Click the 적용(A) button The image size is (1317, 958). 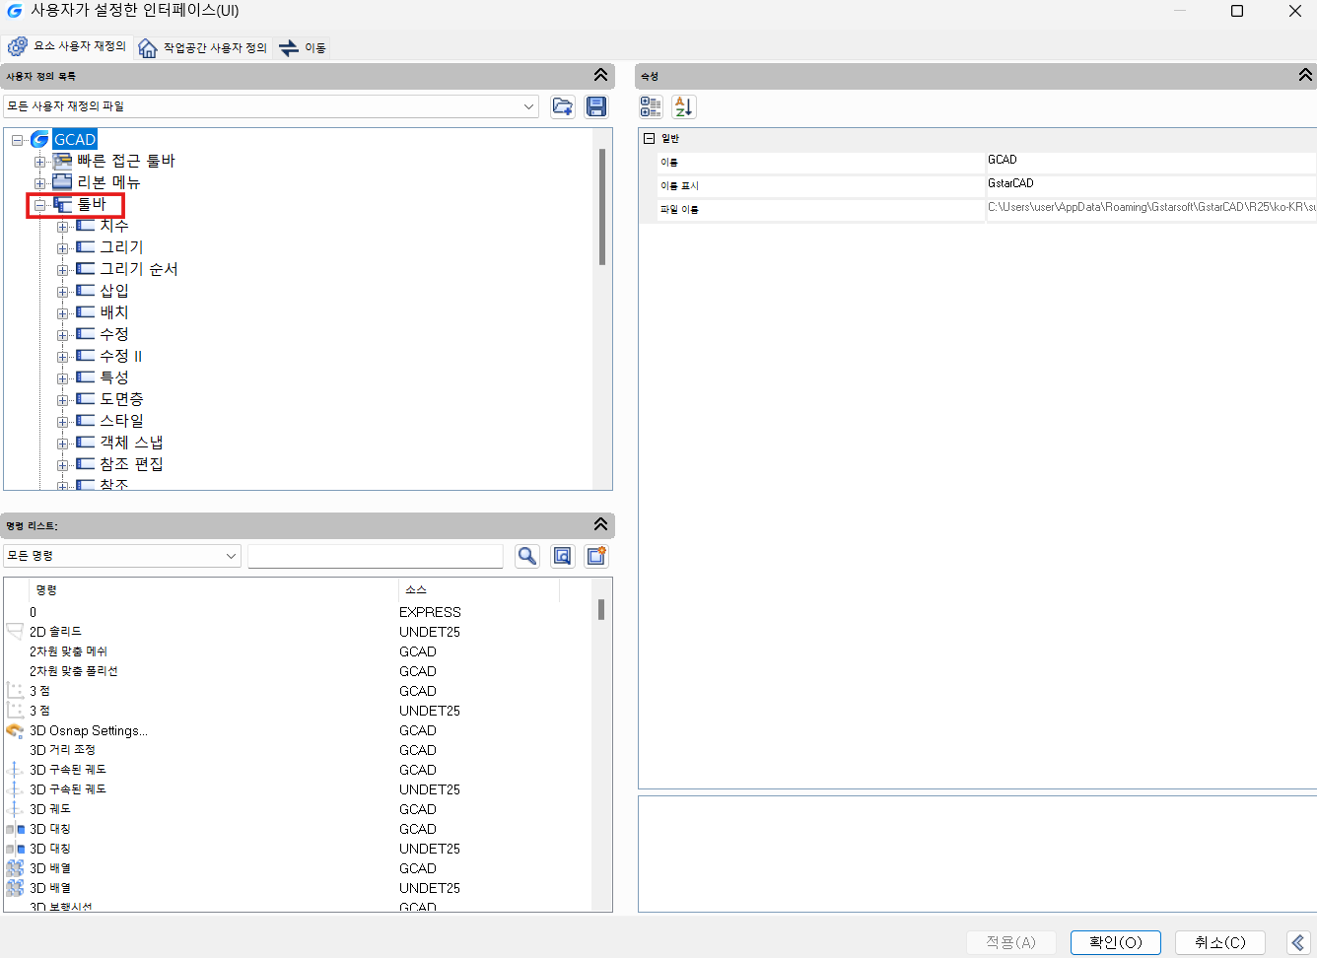pos(1011,942)
